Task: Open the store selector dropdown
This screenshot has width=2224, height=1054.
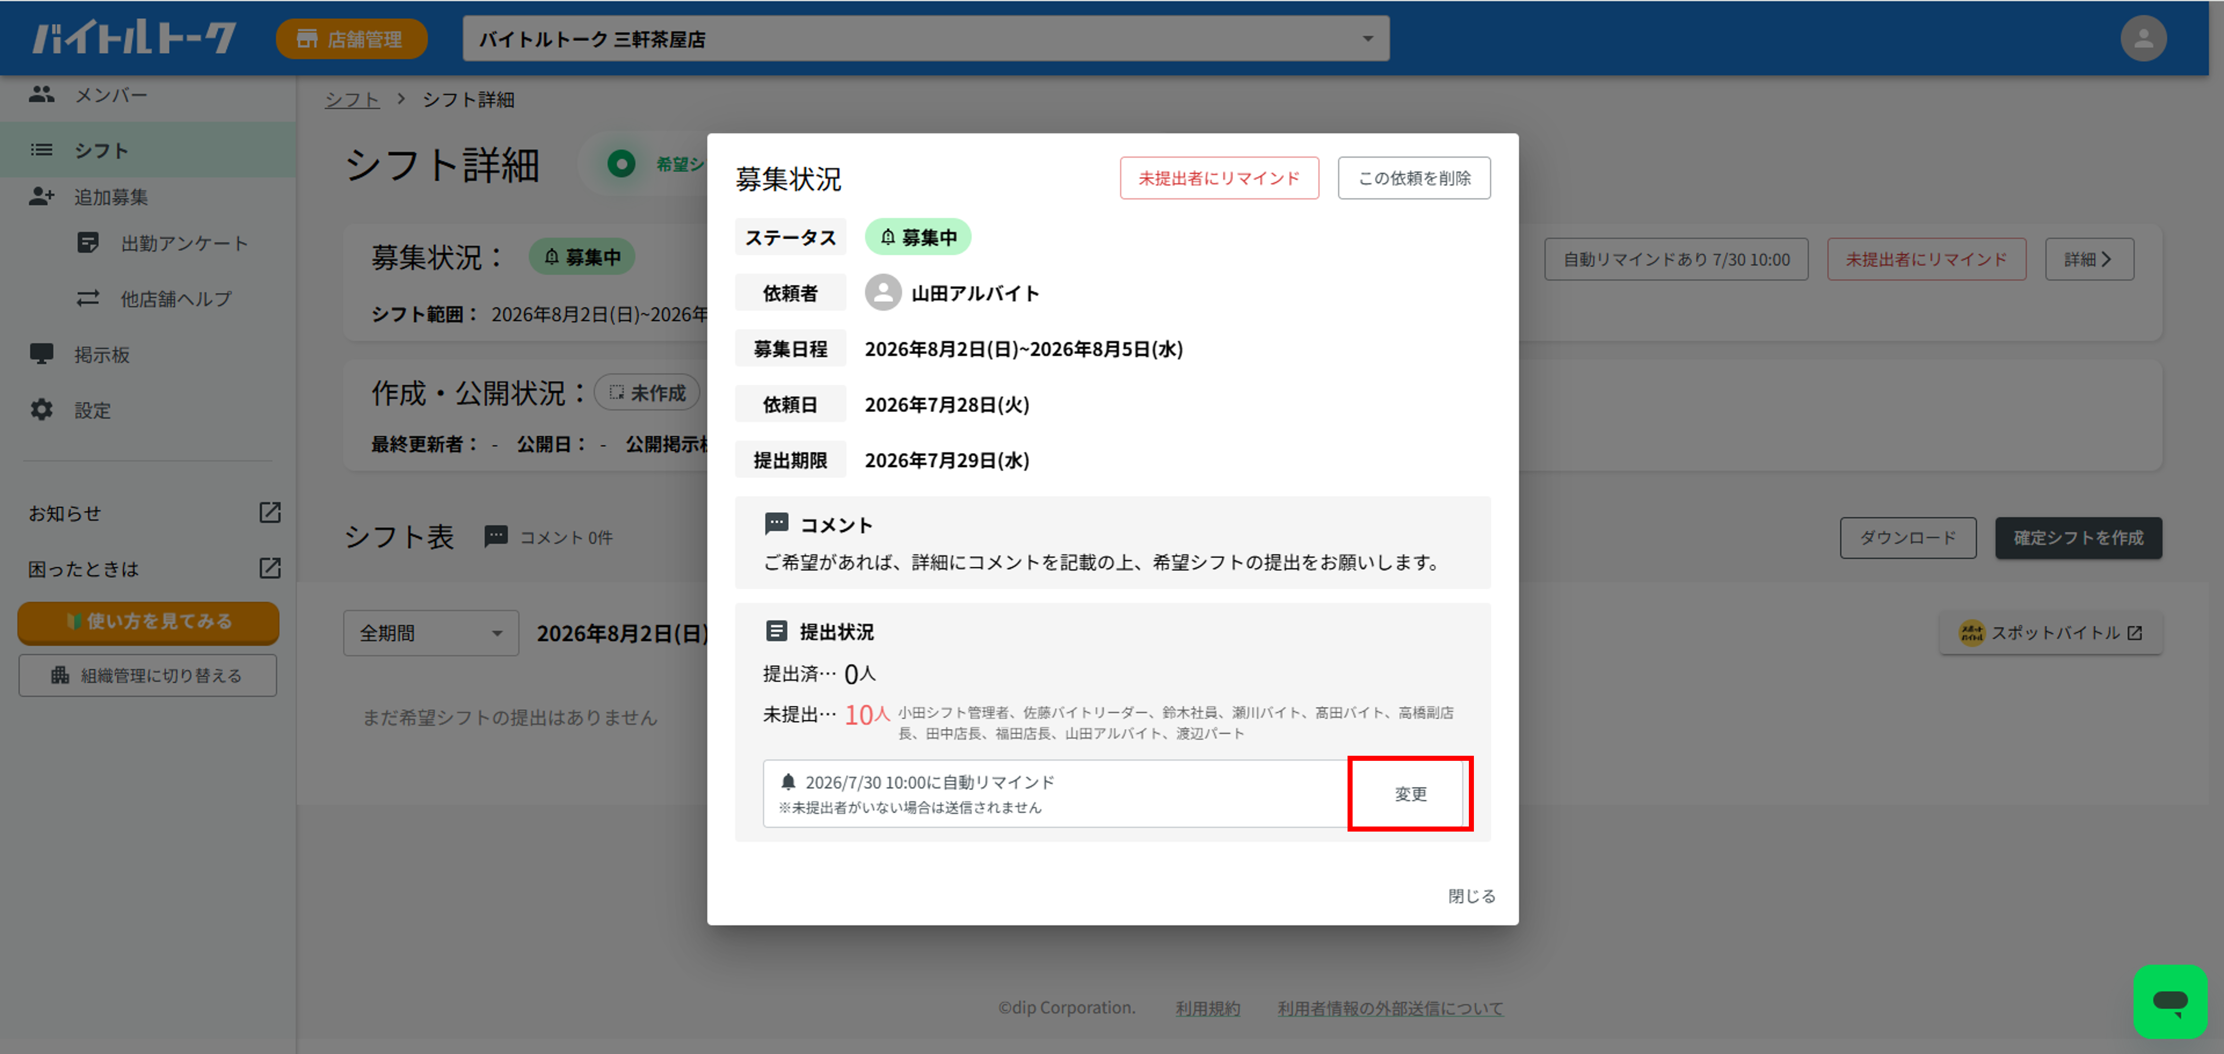Action: point(925,39)
